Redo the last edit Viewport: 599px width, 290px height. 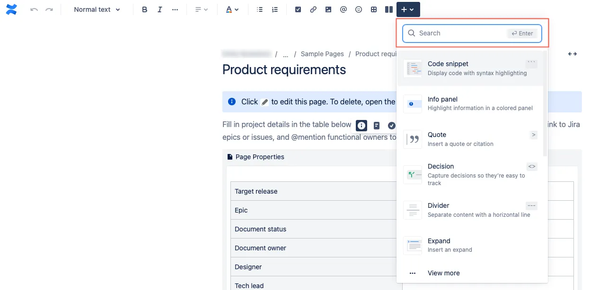pos(49,9)
